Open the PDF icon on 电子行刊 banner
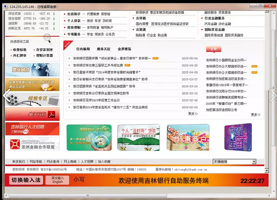The height and width of the screenshot is (200, 277). [x=52, y=114]
